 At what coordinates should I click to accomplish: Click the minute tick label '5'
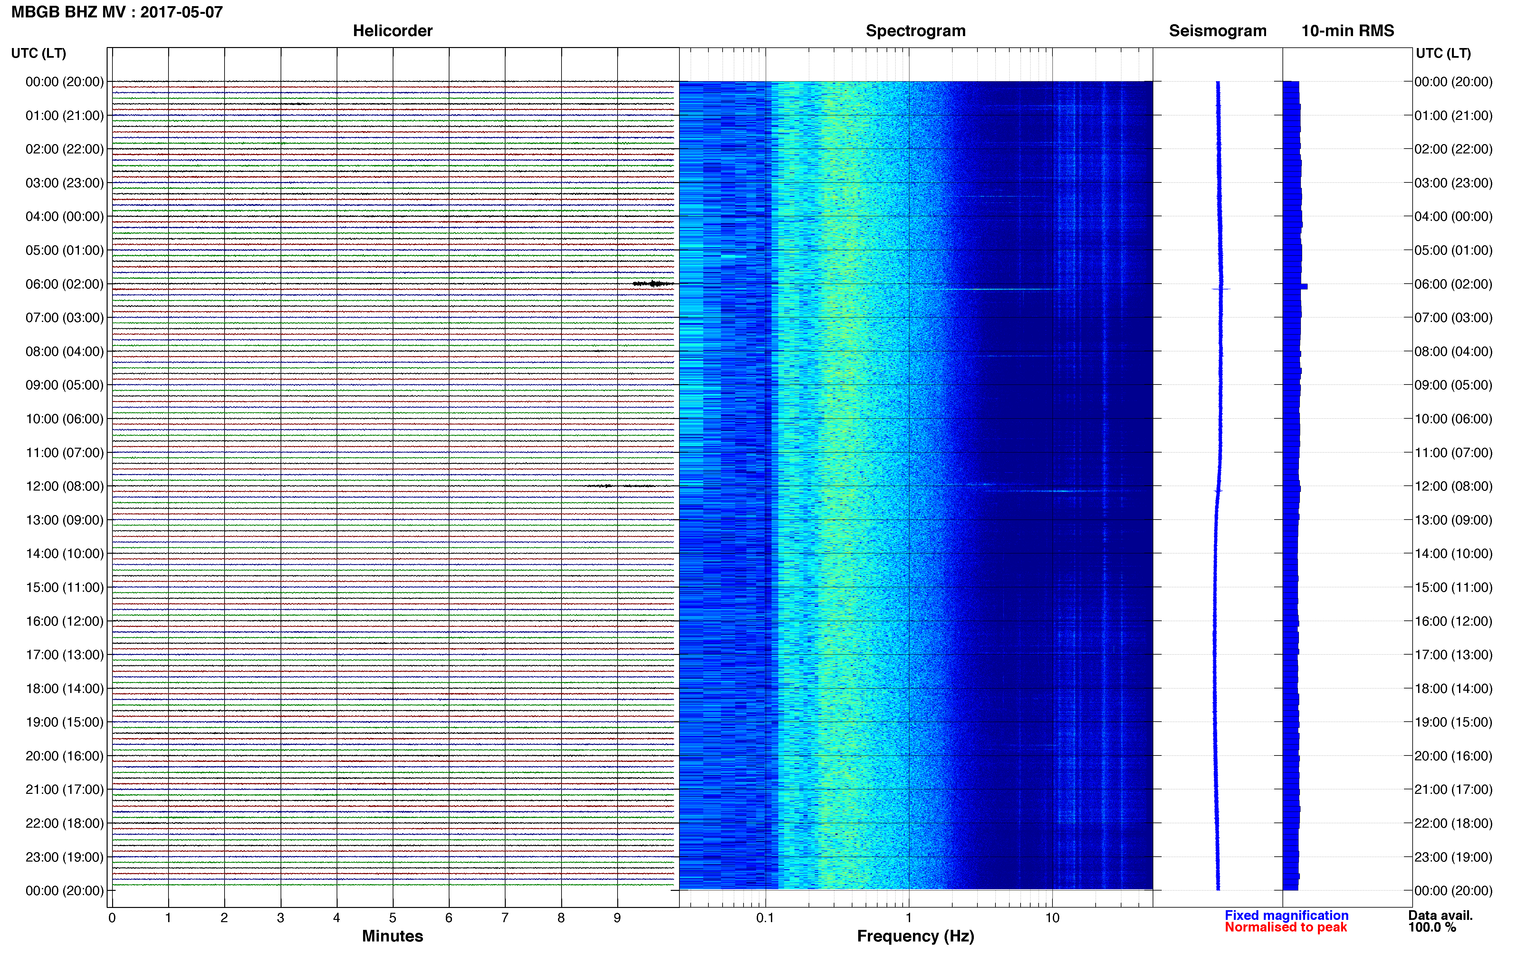click(393, 918)
